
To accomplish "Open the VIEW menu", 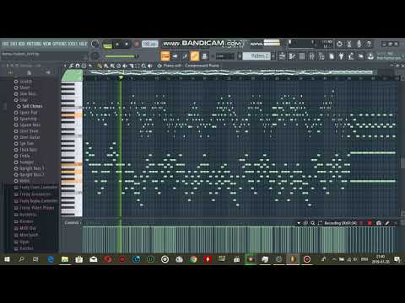I will 47,44.
